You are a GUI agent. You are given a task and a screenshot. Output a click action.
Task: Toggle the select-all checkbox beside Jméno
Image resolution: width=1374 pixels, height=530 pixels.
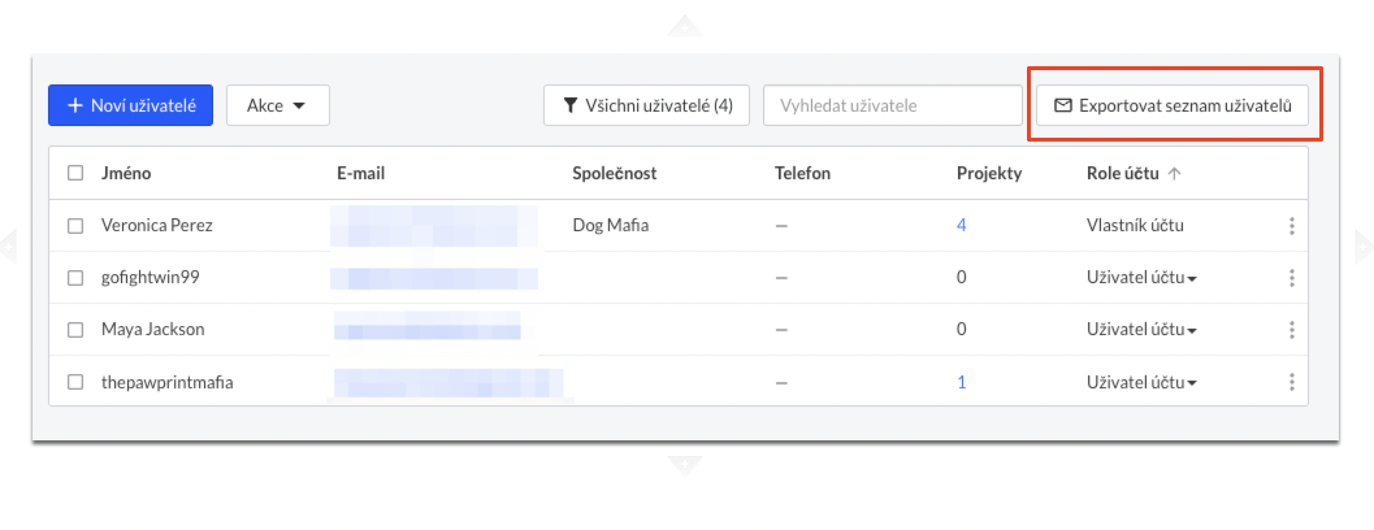pos(75,173)
